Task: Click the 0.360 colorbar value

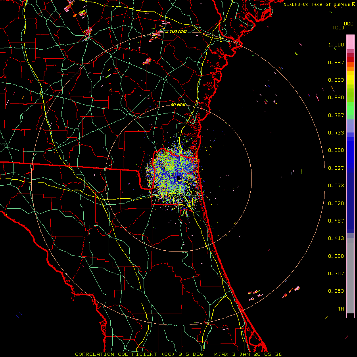Action: pos(336,256)
